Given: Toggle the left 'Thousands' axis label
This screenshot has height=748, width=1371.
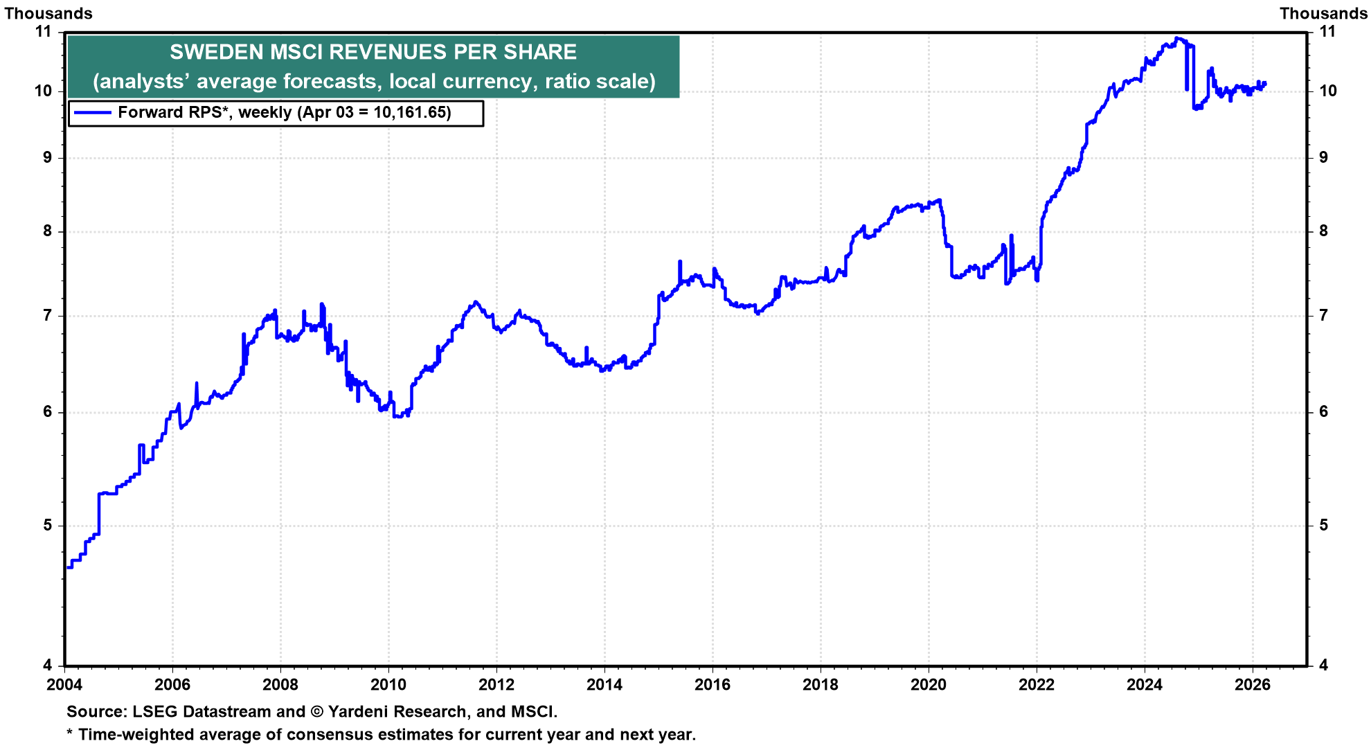Looking at the screenshot, I should pyautogui.click(x=48, y=12).
